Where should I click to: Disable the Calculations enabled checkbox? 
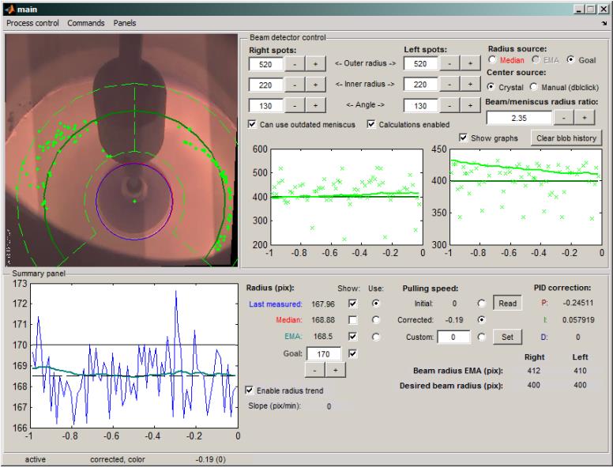[371, 124]
